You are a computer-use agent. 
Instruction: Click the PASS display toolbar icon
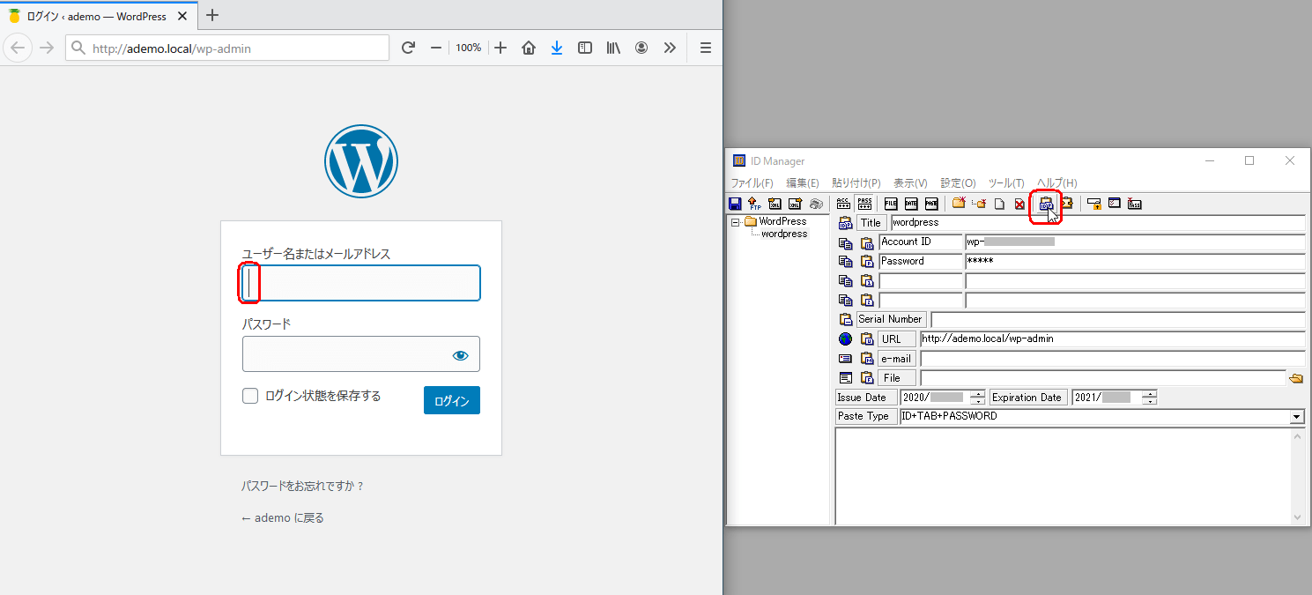(864, 204)
